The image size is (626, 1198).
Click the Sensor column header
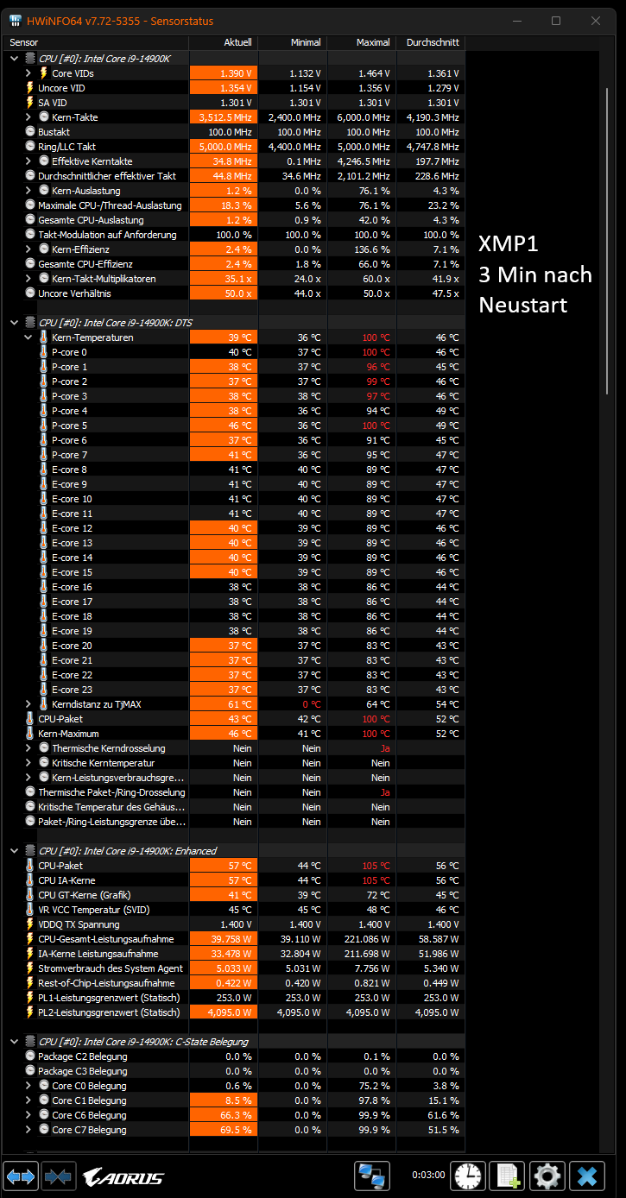(97, 42)
